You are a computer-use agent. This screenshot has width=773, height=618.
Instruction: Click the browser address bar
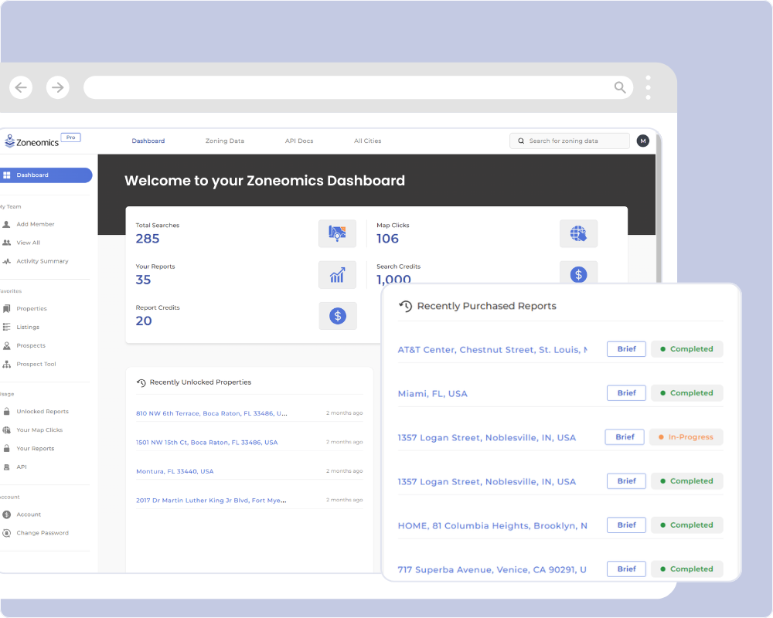coord(359,87)
